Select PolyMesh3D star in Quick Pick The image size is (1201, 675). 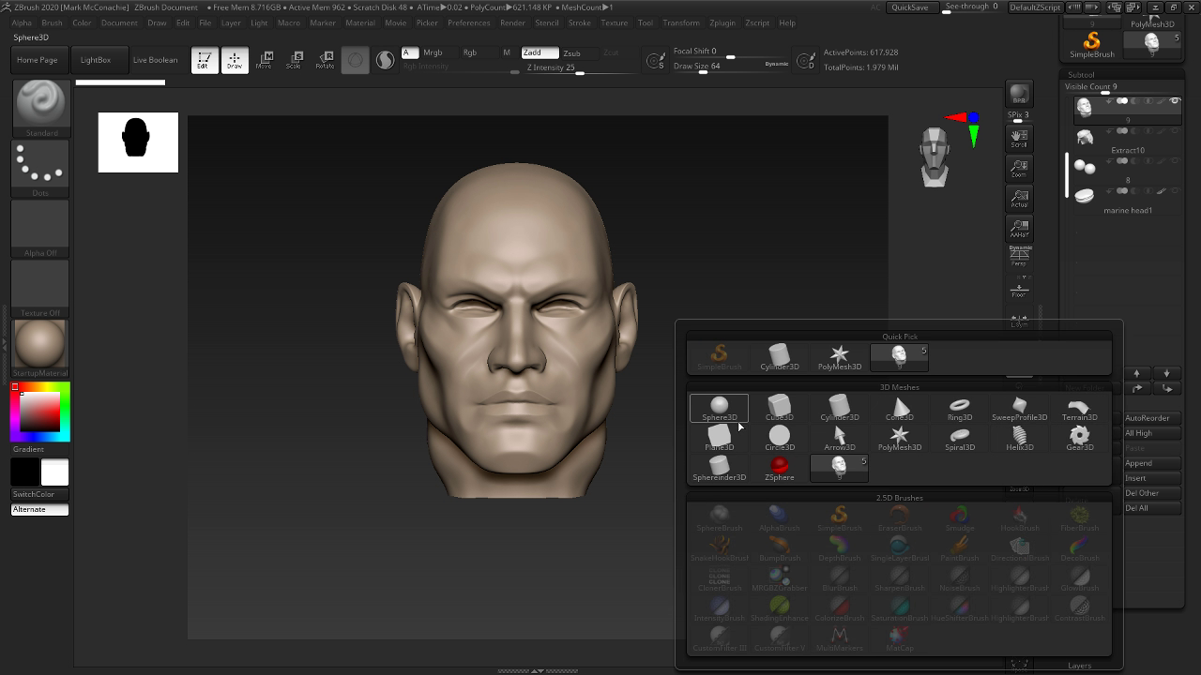coord(839,358)
